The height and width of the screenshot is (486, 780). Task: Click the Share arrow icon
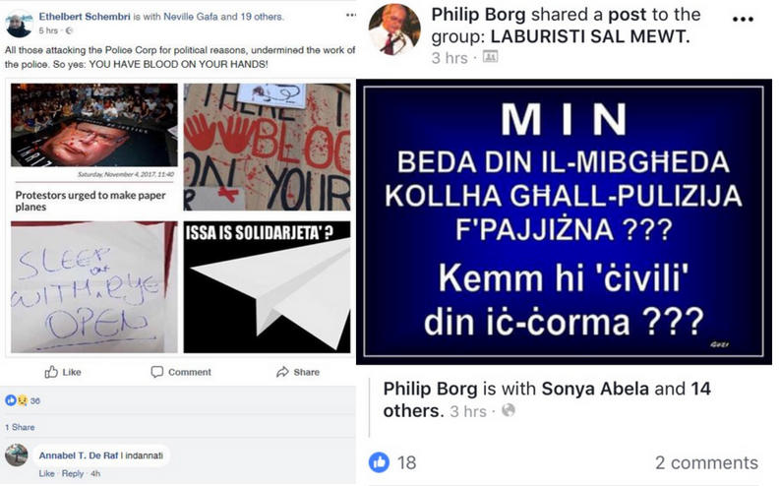282,372
